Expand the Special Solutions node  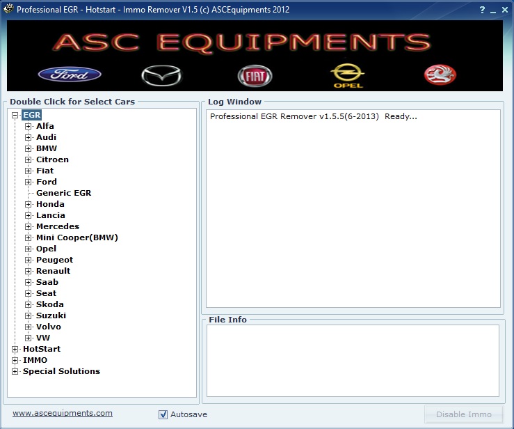point(15,371)
